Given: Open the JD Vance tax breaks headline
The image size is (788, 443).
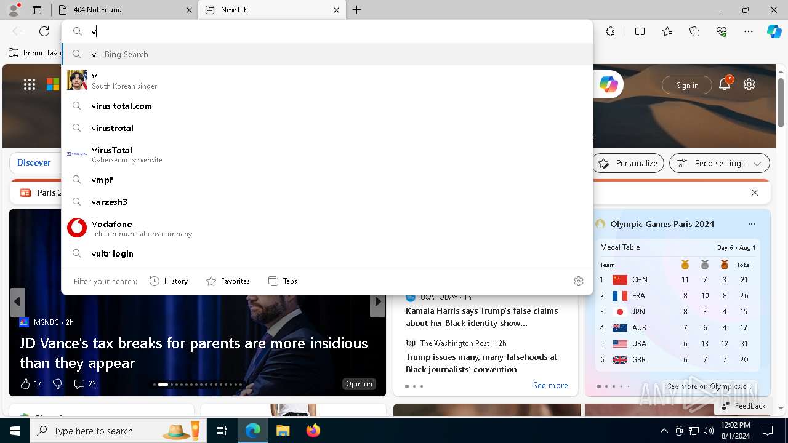Looking at the screenshot, I should point(193,353).
